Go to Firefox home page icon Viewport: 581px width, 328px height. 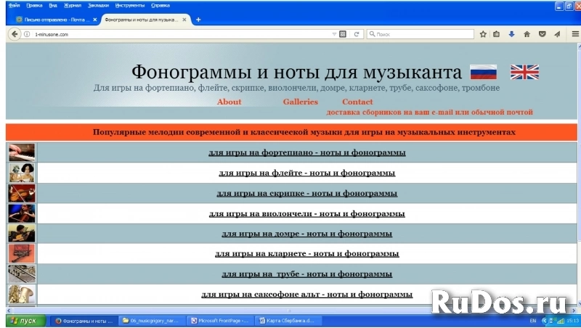click(x=527, y=34)
